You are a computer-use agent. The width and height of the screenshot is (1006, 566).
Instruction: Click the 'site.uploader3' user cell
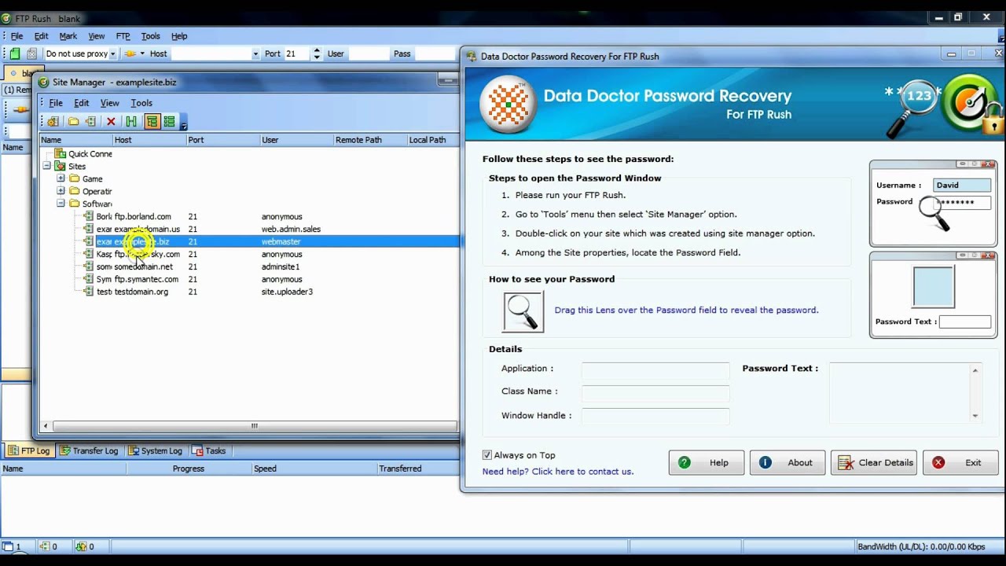tap(287, 292)
